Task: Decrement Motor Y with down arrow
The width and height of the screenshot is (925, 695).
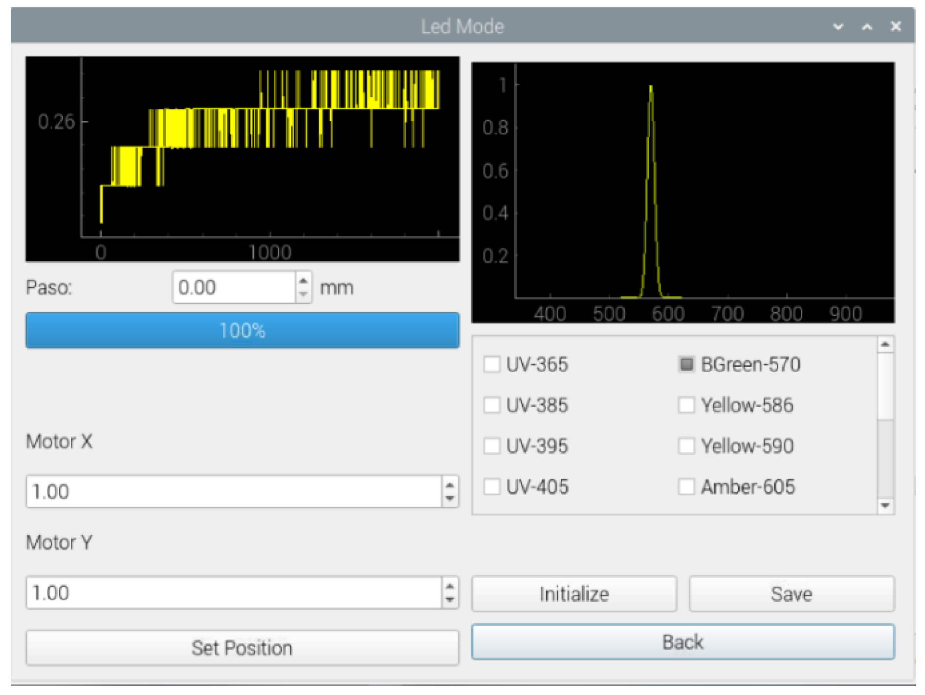Action: 449,600
